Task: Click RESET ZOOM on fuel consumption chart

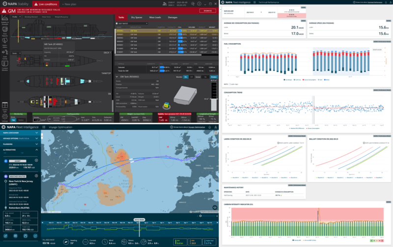Action: [377, 50]
